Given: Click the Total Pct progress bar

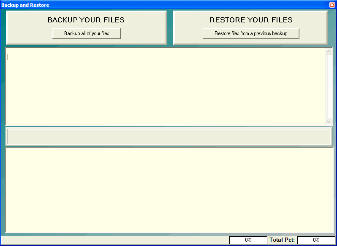Looking at the screenshot, I should coord(316,240).
